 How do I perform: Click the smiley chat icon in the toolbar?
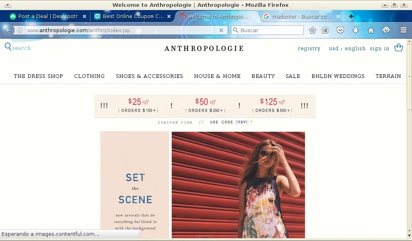click(386, 30)
